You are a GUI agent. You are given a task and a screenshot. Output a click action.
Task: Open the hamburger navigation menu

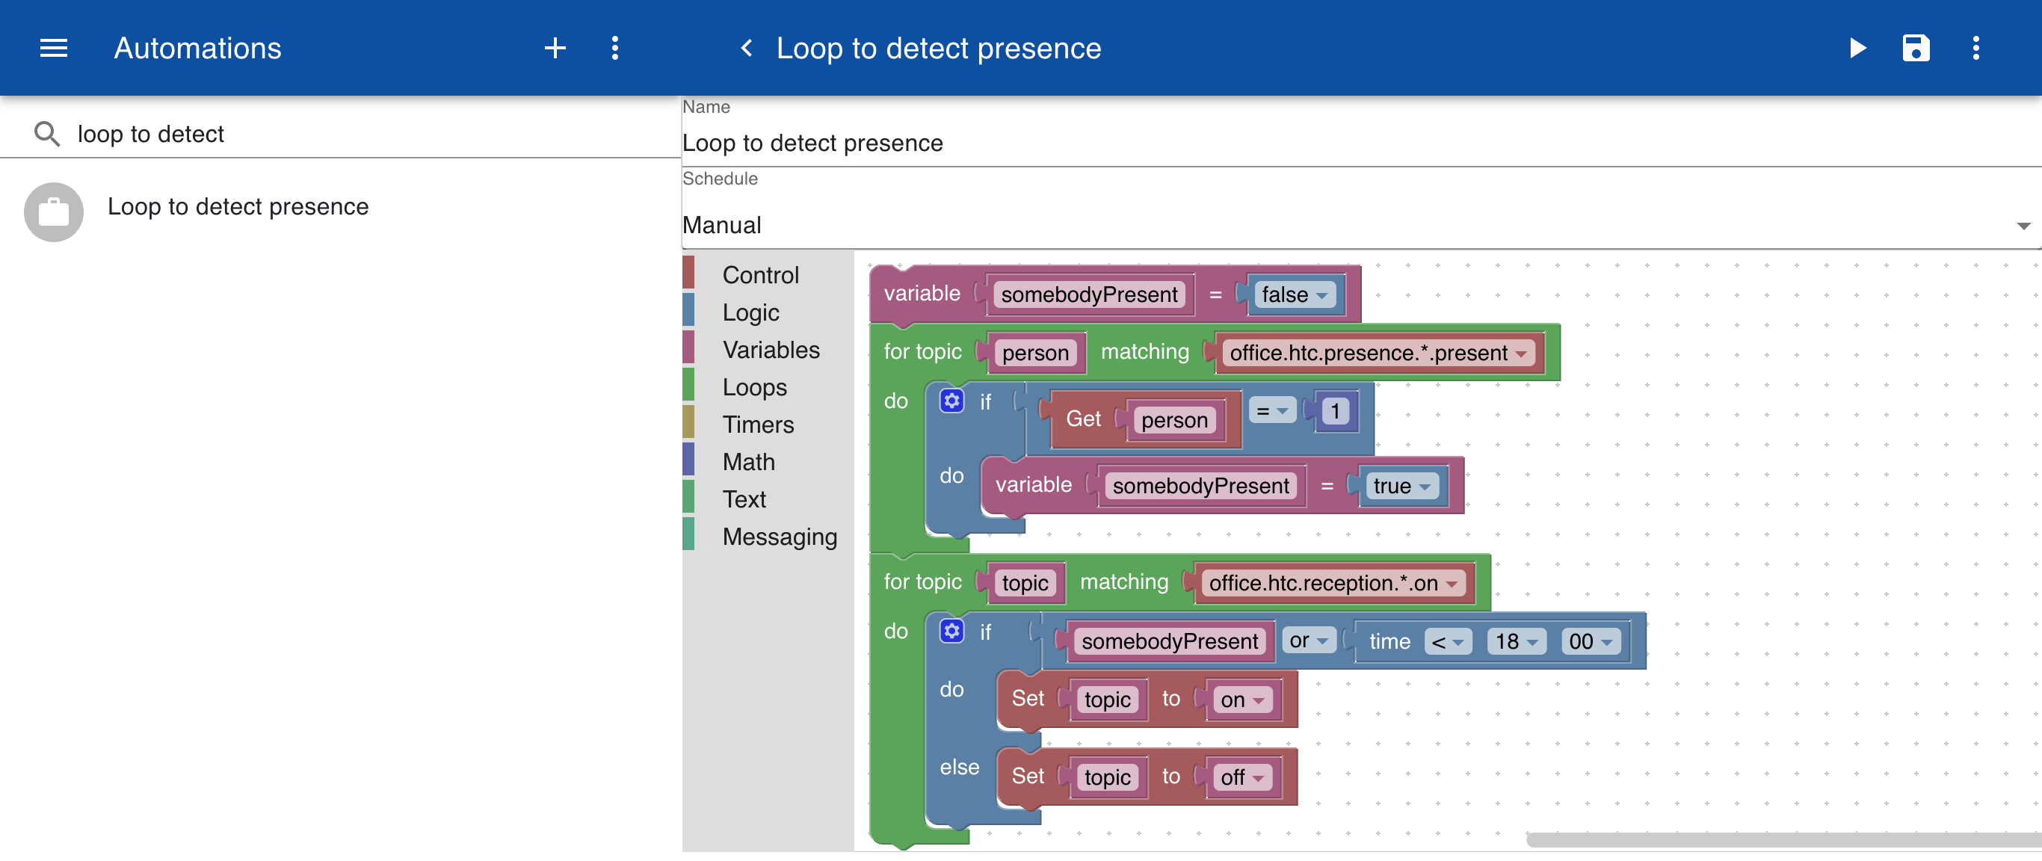tap(53, 49)
